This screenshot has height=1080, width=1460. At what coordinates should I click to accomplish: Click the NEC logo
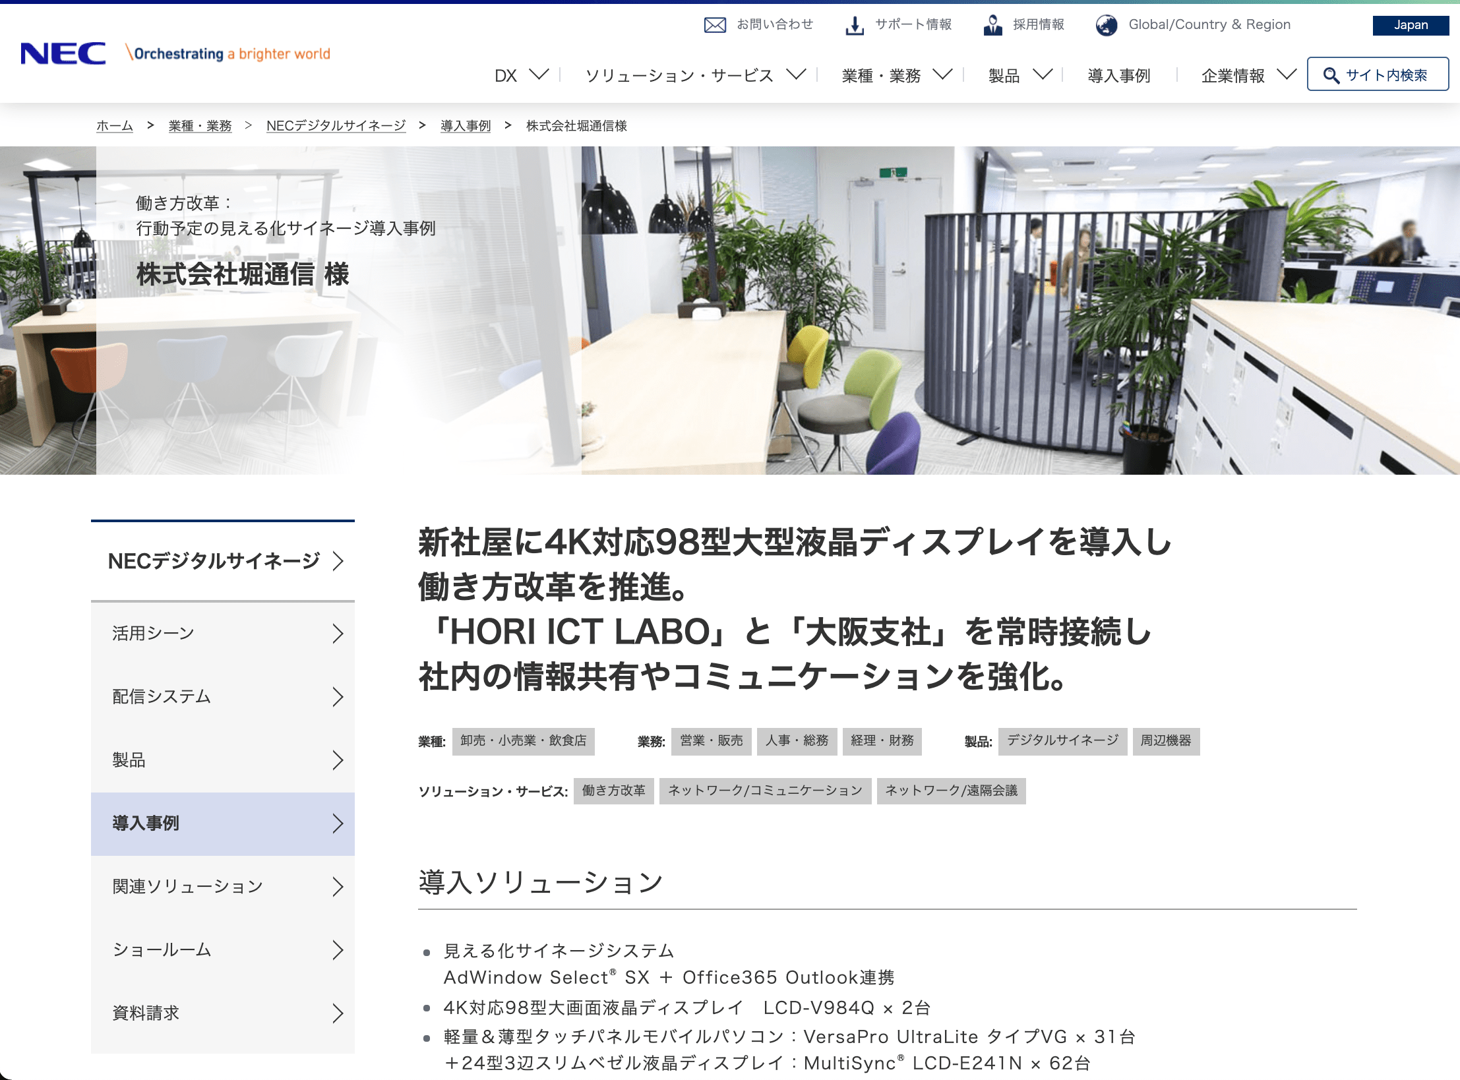click(63, 53)
